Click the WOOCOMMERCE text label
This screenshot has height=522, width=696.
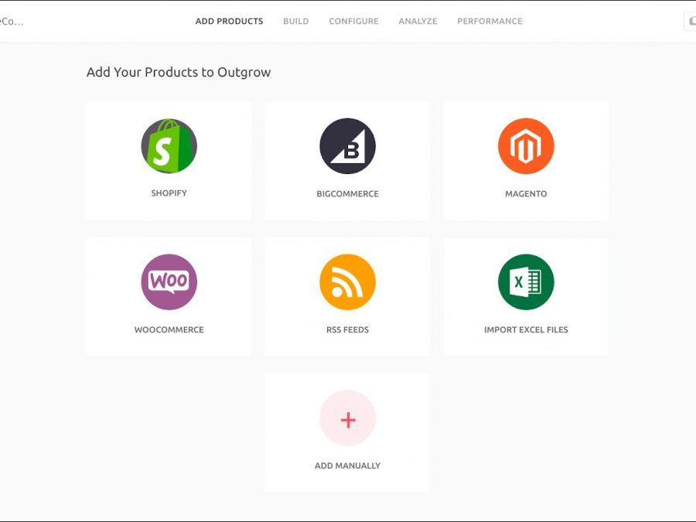(x=169, y=330)
